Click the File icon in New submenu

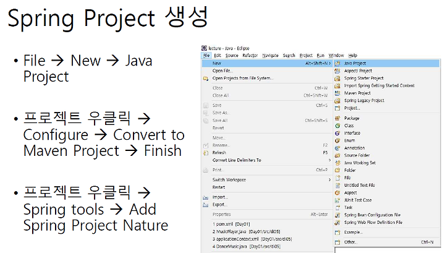pyautogui.click(x=337, y=178)
